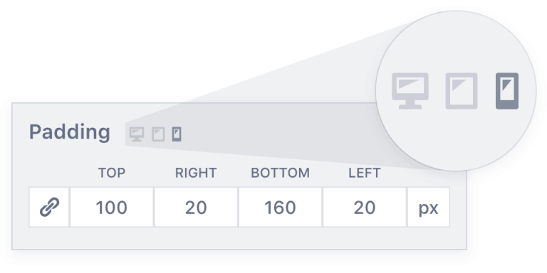
Task: Click the BOTTOM column label
Action: (x=281, y=173)
